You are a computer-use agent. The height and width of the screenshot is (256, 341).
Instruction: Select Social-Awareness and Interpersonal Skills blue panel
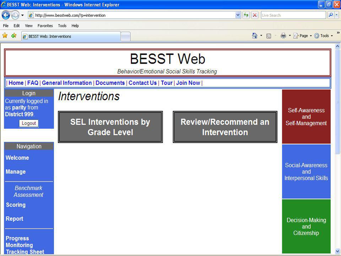click(306, 171)
